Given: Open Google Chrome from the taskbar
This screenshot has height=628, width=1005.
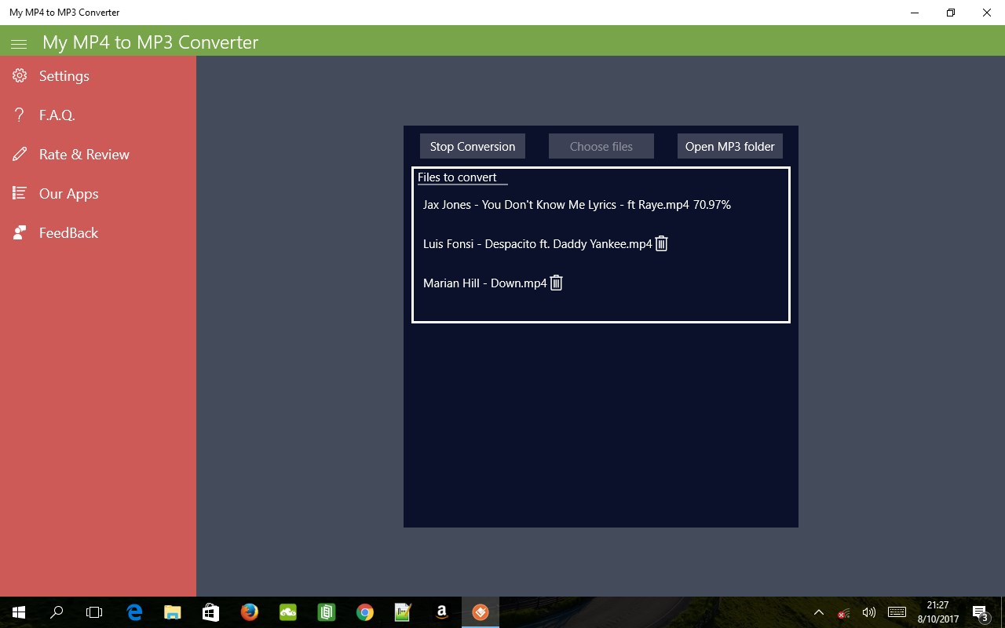Looking at the screenshot, I should [364, 612].
